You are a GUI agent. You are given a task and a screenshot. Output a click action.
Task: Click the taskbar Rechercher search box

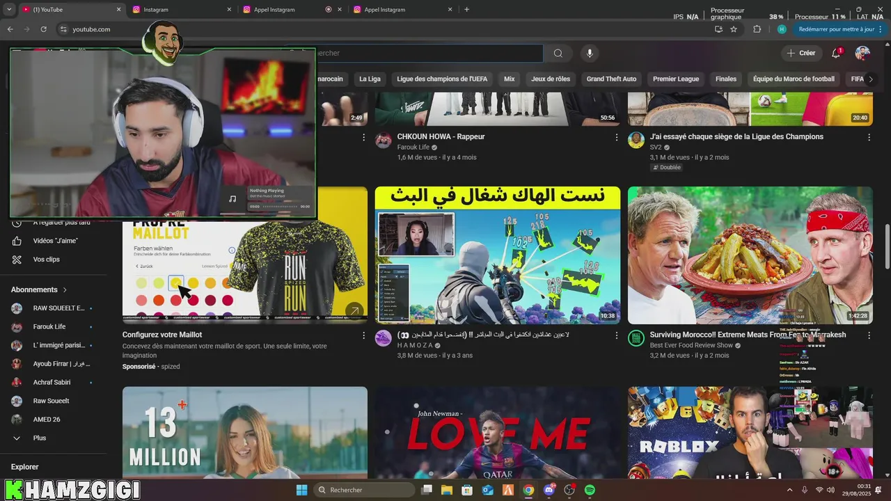[x=363, y=490]
